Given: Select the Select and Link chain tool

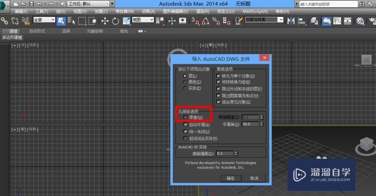Looking at the screenshot, I should coord(5,21).
